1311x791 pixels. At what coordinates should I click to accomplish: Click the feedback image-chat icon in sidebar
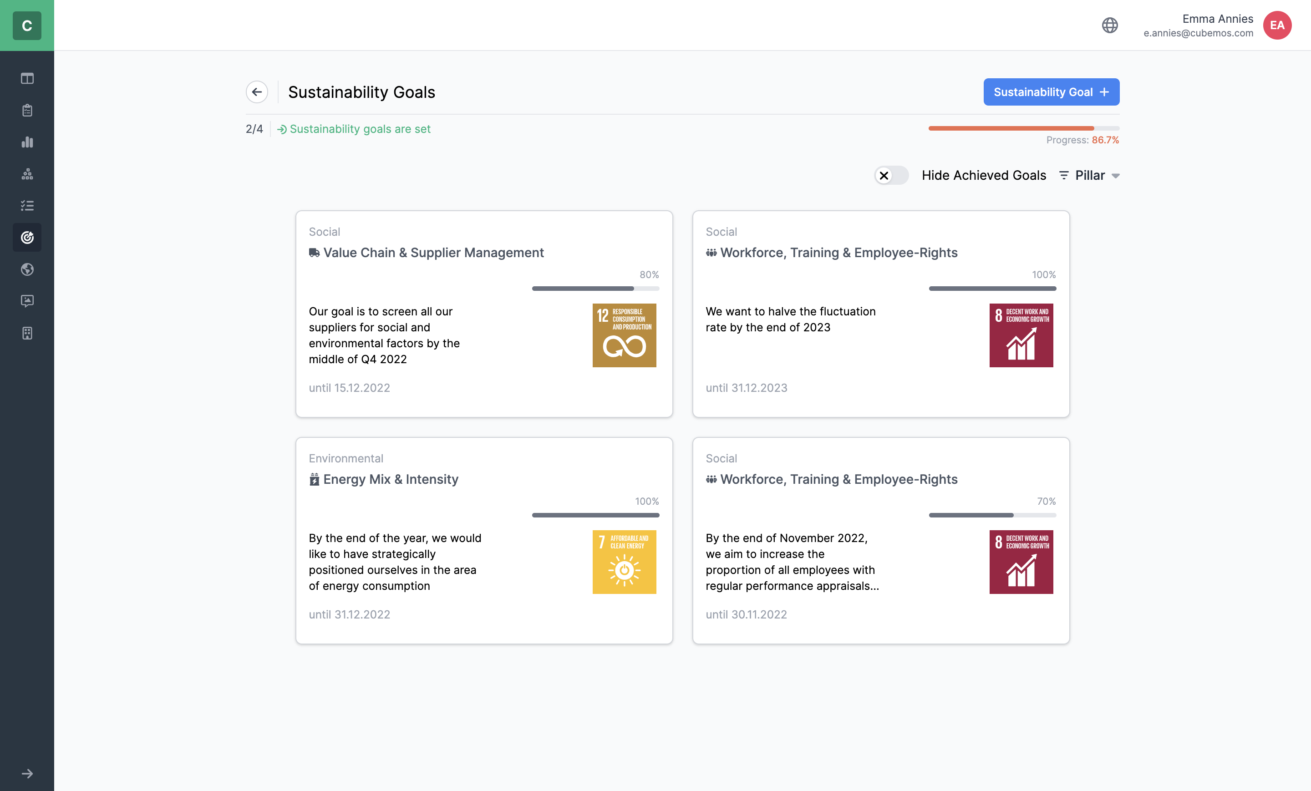point(27,301)
